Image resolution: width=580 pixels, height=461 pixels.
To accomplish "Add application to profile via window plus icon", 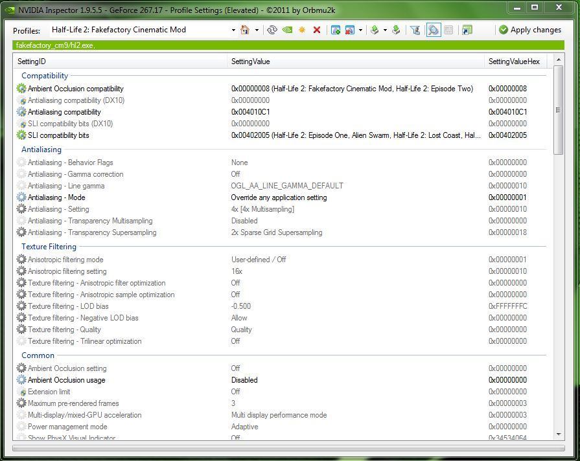I will pyautogui.click(x=336, y=30).
